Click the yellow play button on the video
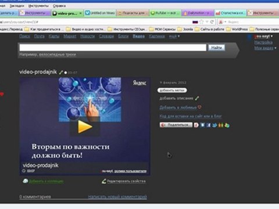The width and height of the screenshot is (279, 209). (x=85, y=127)
